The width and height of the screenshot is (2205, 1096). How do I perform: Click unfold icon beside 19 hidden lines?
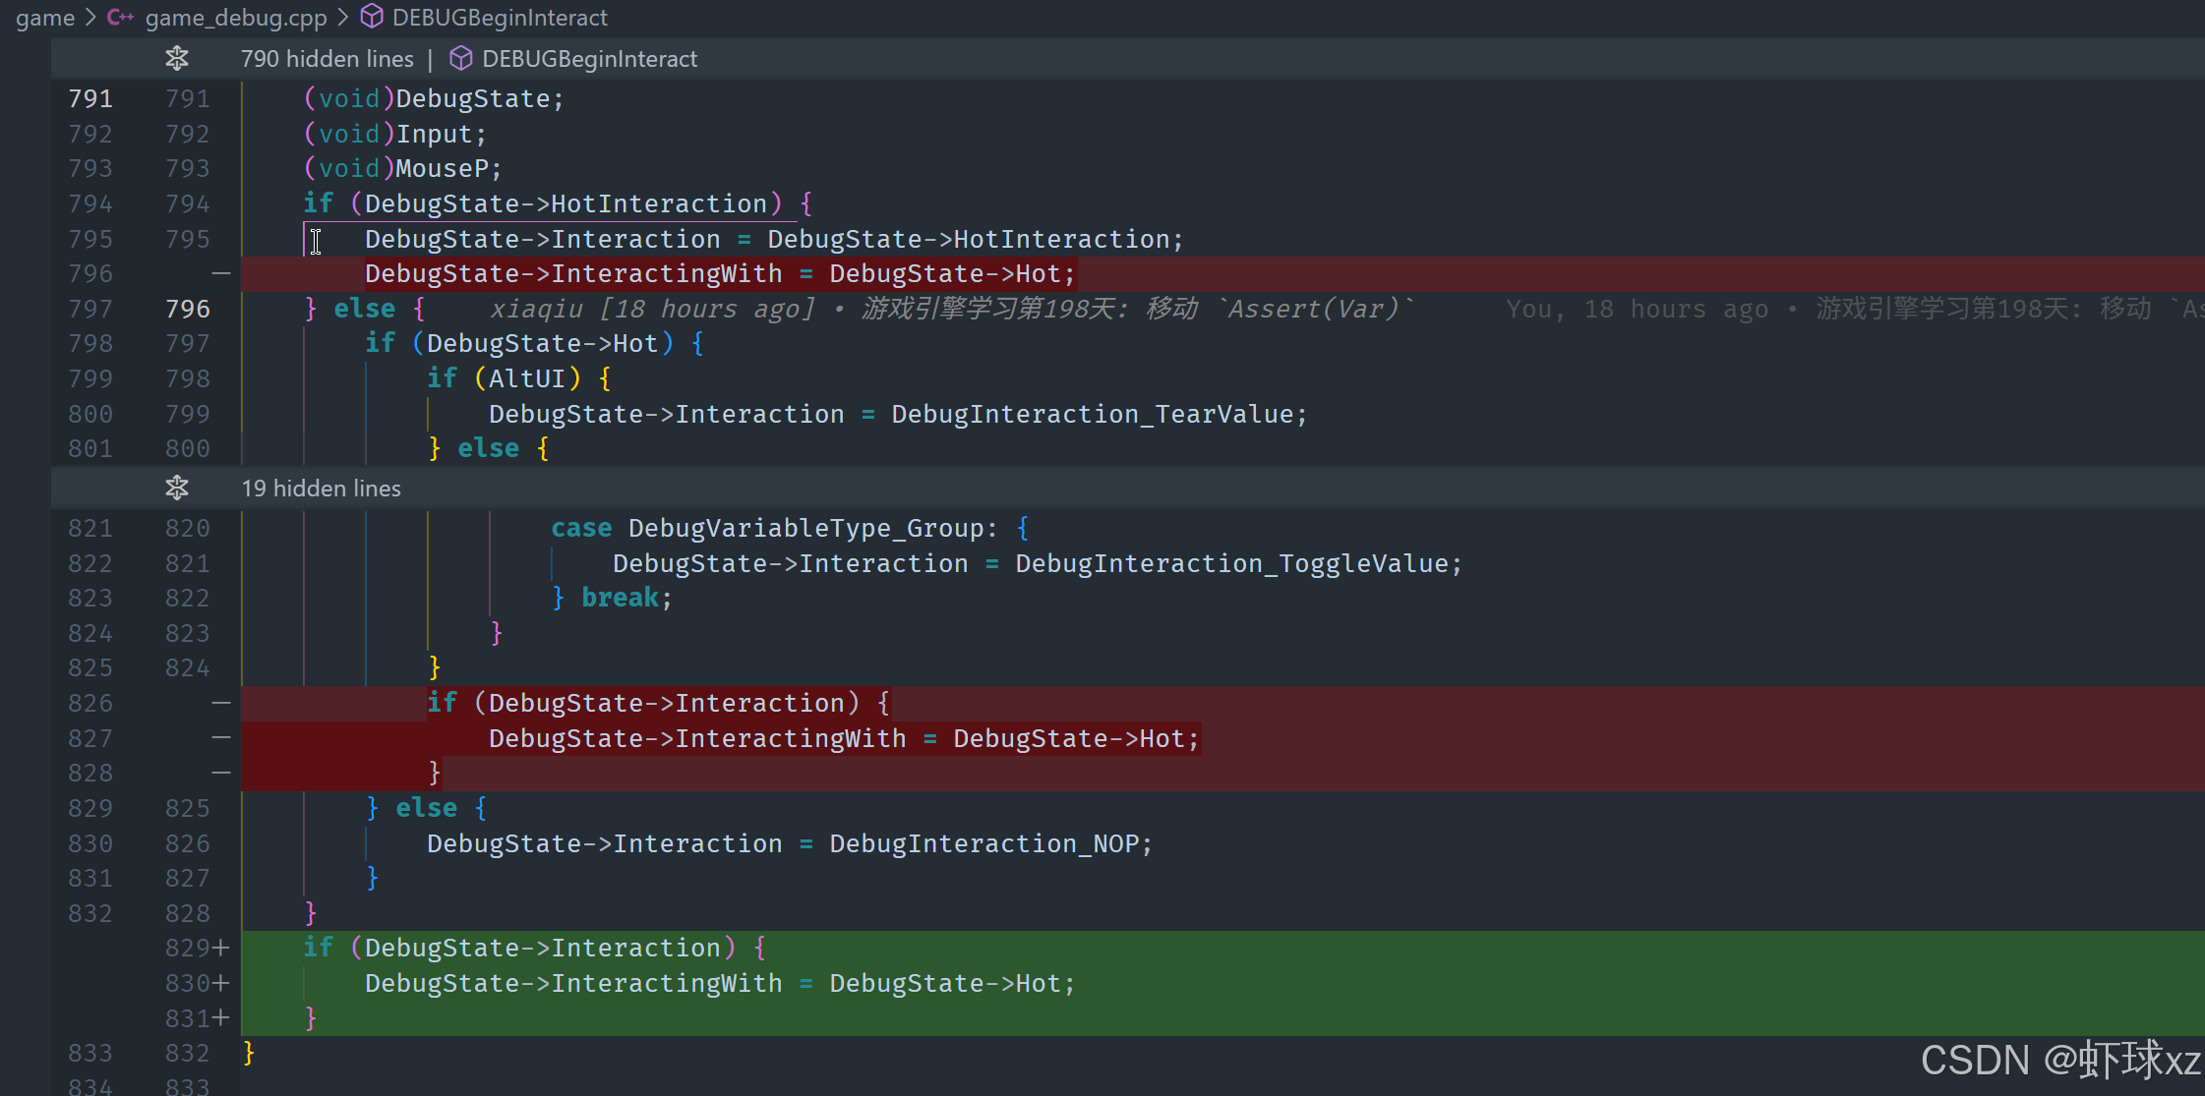[x=177, y=489]
